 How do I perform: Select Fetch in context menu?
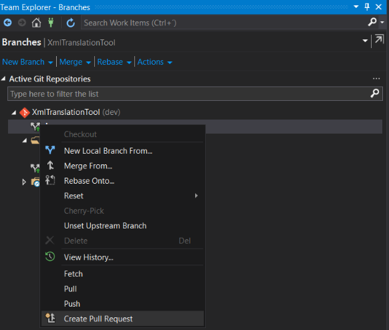click(x=122, y=274)
